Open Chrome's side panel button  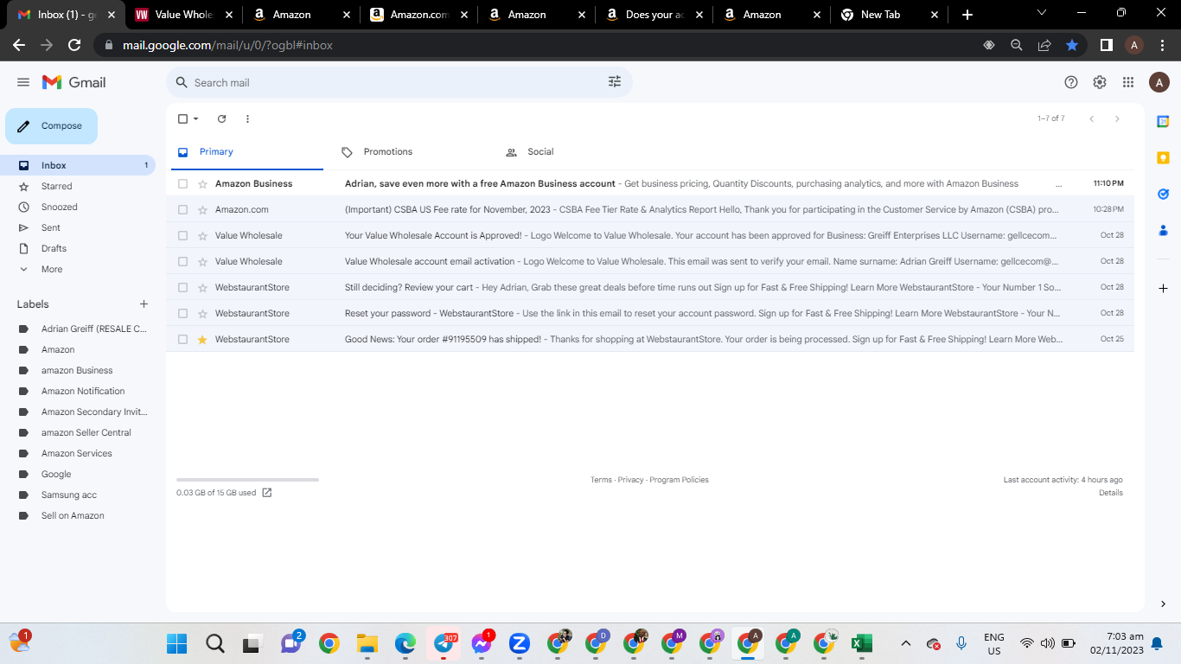coord(1106,45)
